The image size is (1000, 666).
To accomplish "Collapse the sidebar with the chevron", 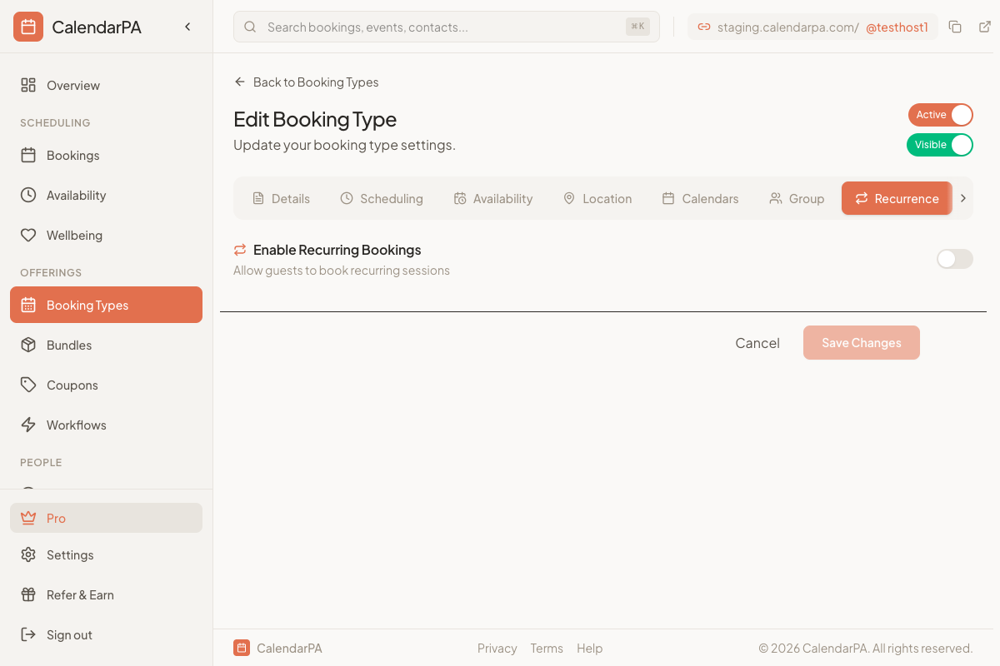I will (x=187, y=26).
